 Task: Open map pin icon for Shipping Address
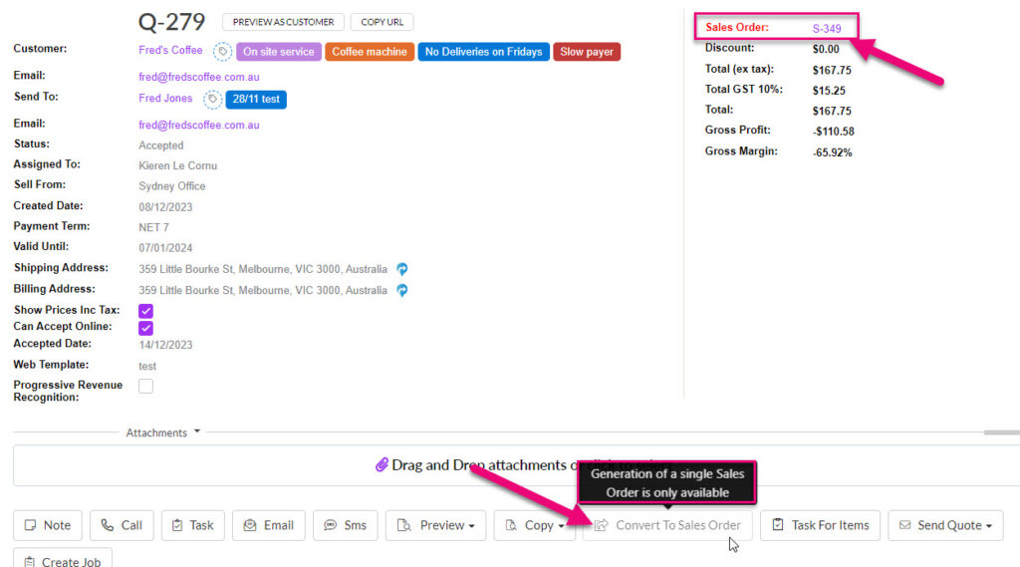point(402,269)
